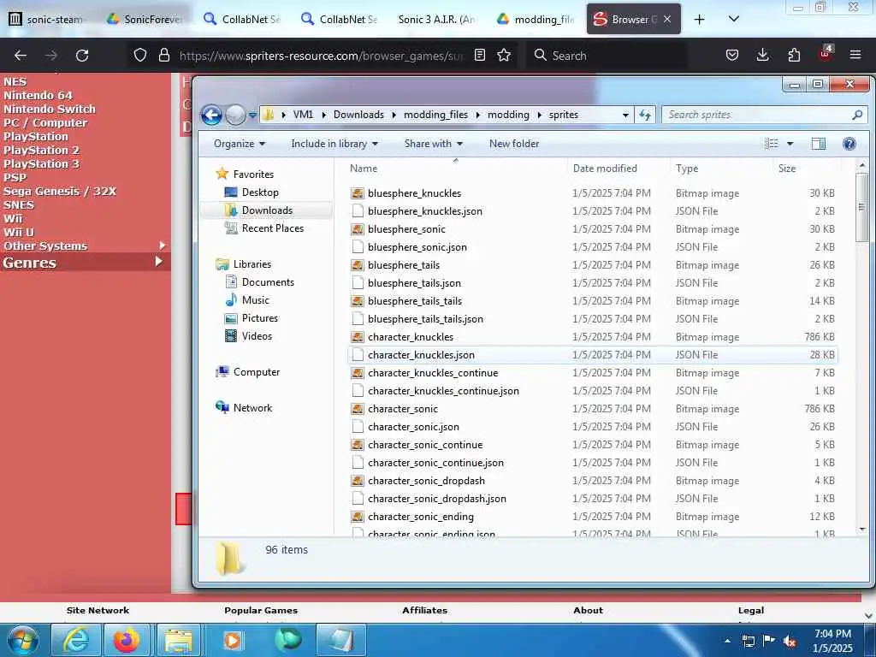Open Firefox hamburger application menu
Screen dimensions: 876x657
[x=855, y=55]
